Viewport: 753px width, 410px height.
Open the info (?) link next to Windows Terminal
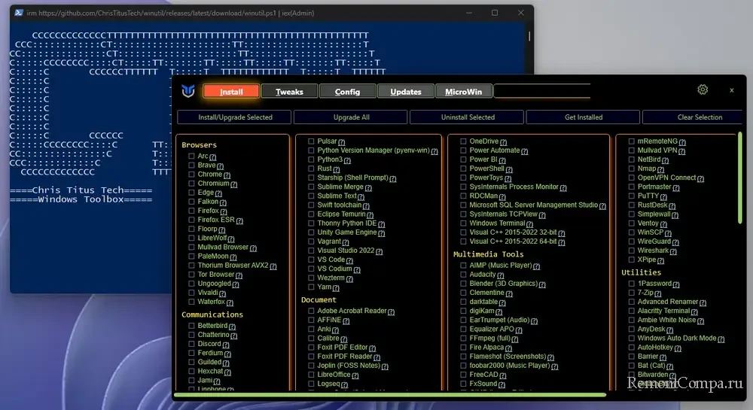(x=529, y=224)
